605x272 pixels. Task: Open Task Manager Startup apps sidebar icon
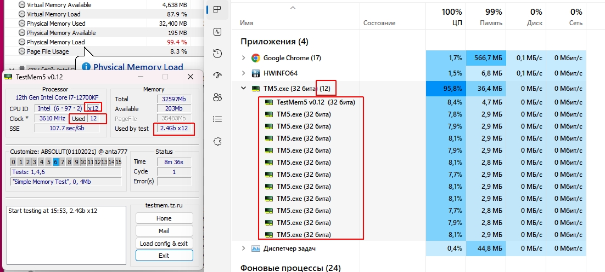tap(217, 76)
